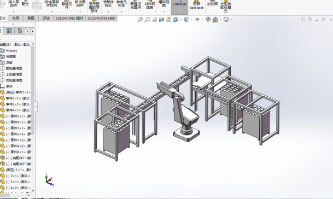Click the Dynamic Annotation Views icon
The width and height of the screenshot is (333, 199).
pyautogui.click(x=168, y=20)
